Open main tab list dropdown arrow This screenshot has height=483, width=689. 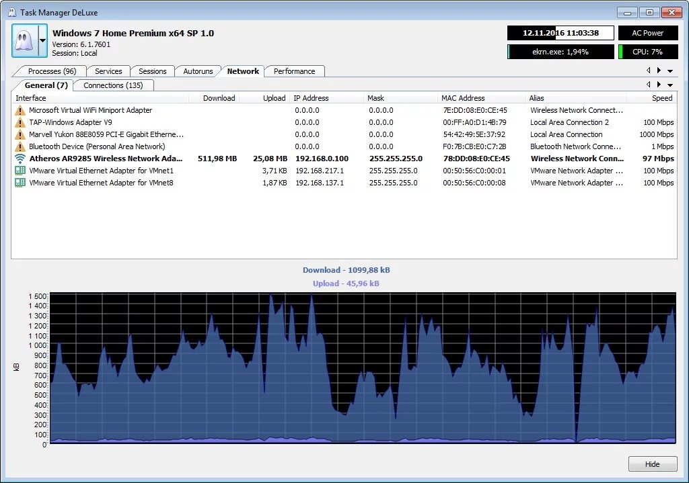(x=670, y=71)
